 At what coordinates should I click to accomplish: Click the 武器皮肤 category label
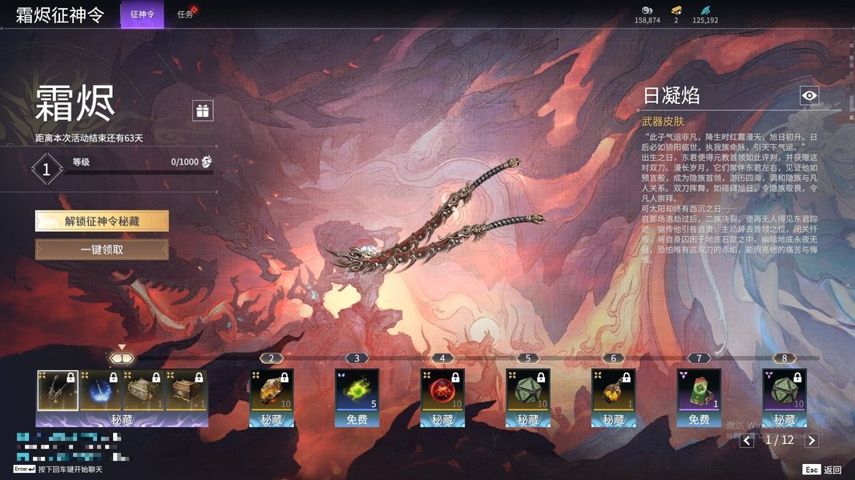pos(663,122)
